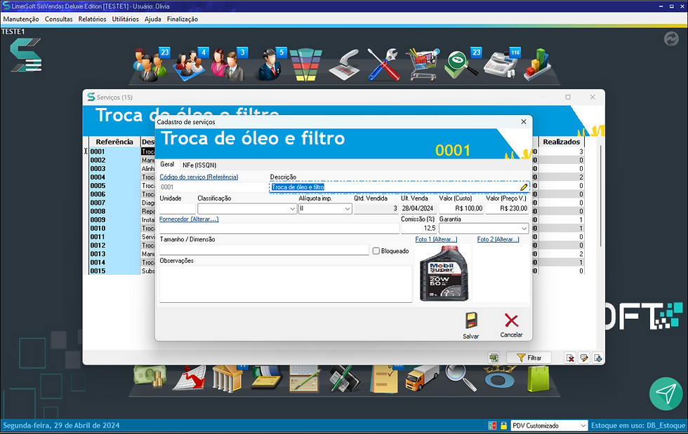Select row 0010 in Serviços list
Viewport: 688px width, 434px height.
click(x=114, y=229)
